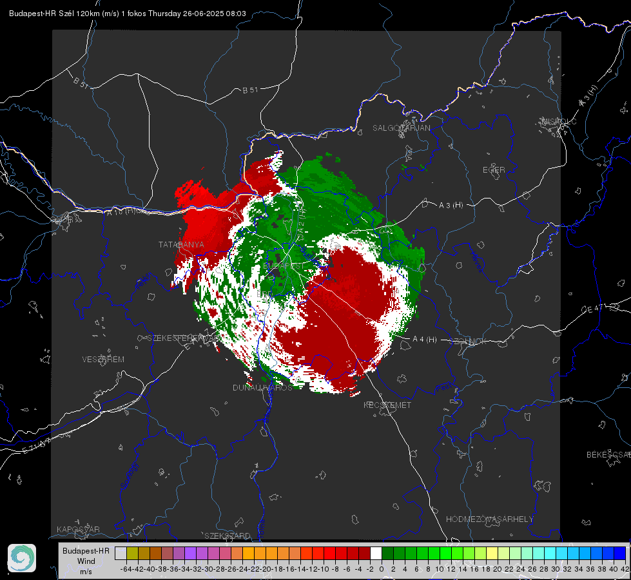Click the VESZPREM city label
Image resolution: width=631 pixels, height=580 pixels.
coord(103,359)
